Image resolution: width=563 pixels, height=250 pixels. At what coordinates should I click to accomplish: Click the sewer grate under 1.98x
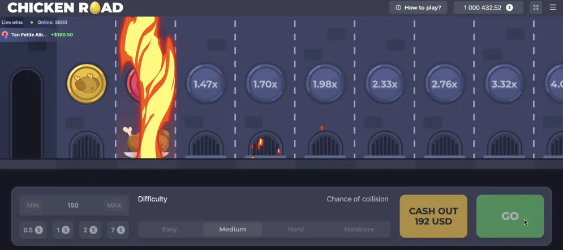pos(325,144)
